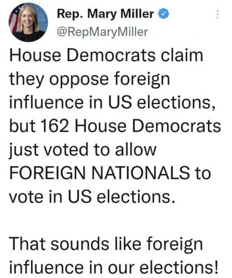The width and height of the screenshot is (232, 278).
Task: Click the line 'they oppose foreign'
Action: (89, 80)
